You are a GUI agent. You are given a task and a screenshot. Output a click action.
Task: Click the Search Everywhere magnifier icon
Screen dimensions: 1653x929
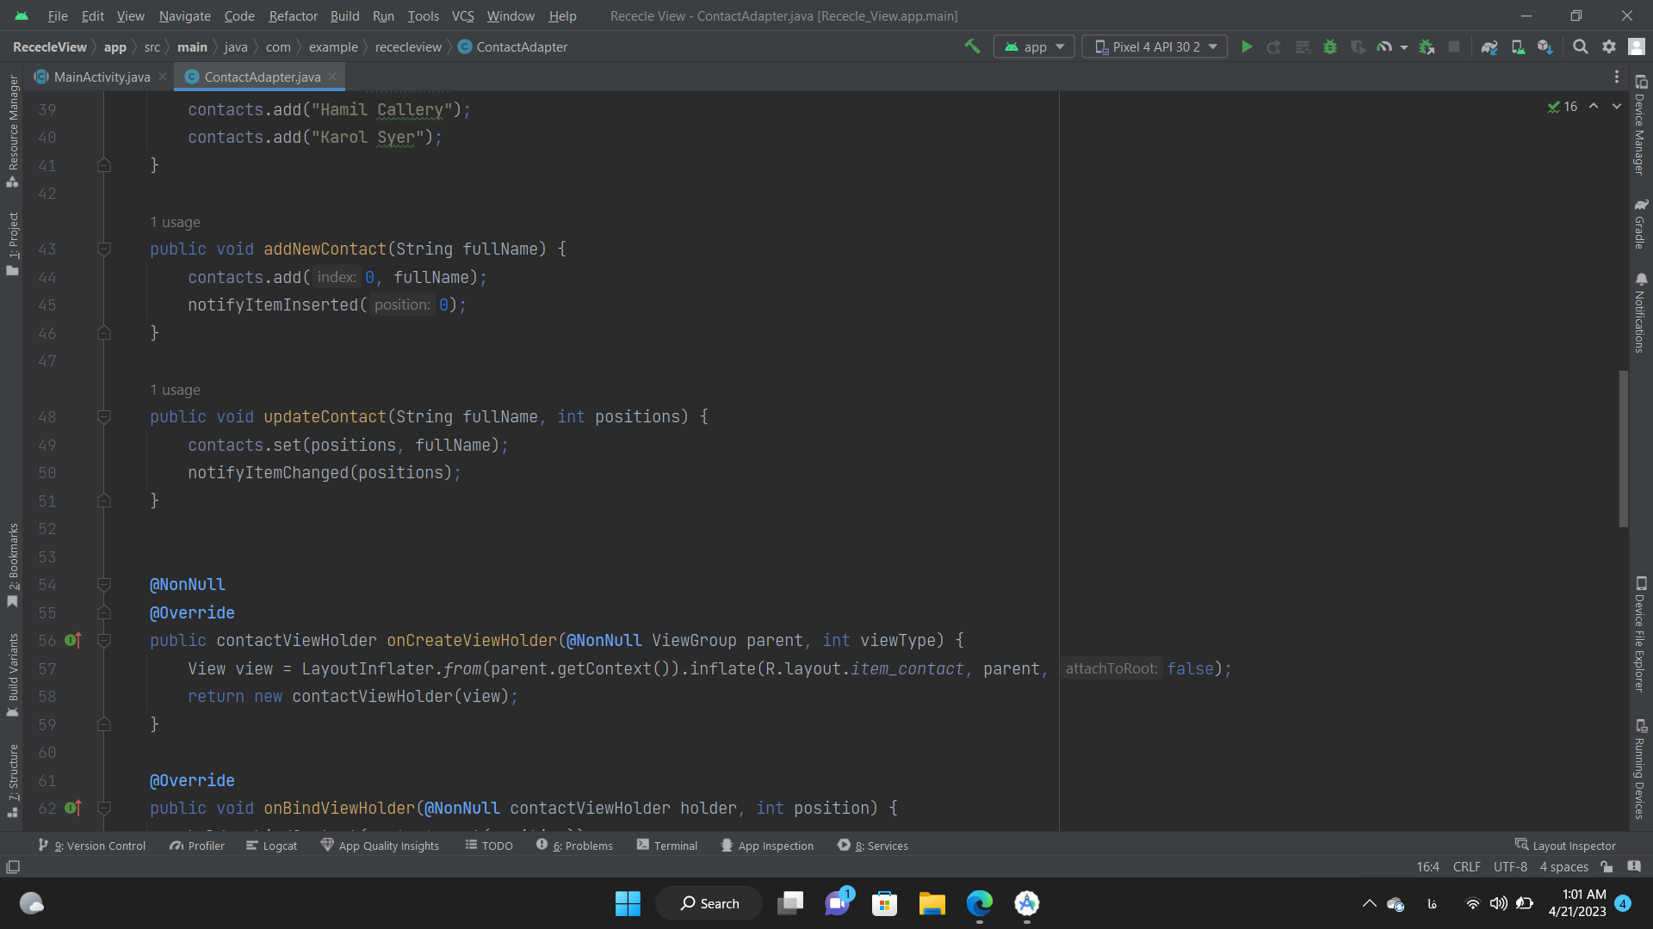point(1581,46)
